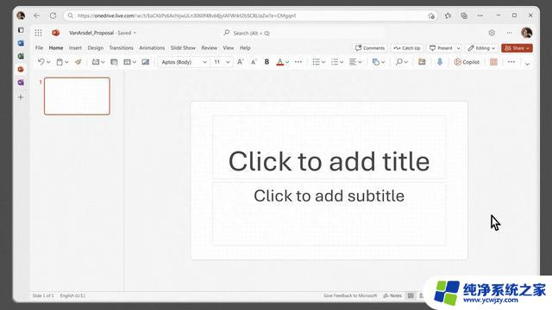
Task: Click the Undo icon in the ribbon
Action: tap(41, 62)
